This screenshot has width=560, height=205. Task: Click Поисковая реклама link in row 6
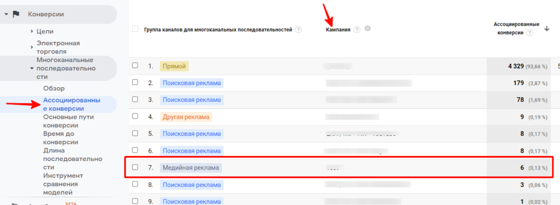click(192, 151)
